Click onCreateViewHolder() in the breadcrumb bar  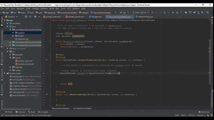82,108
